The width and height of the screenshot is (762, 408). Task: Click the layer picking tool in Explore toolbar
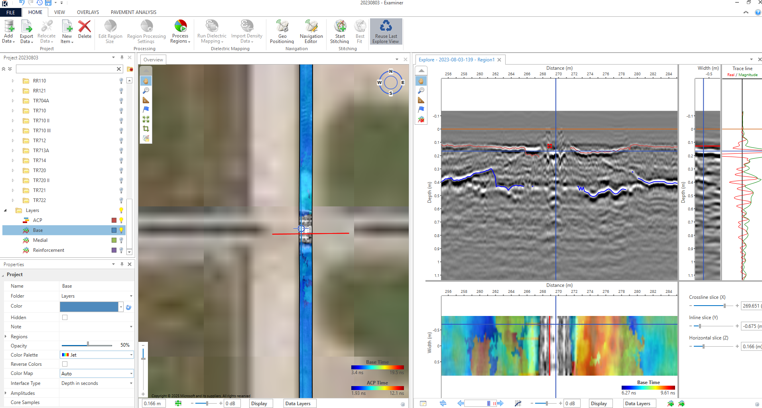click(x=421, y=119)
